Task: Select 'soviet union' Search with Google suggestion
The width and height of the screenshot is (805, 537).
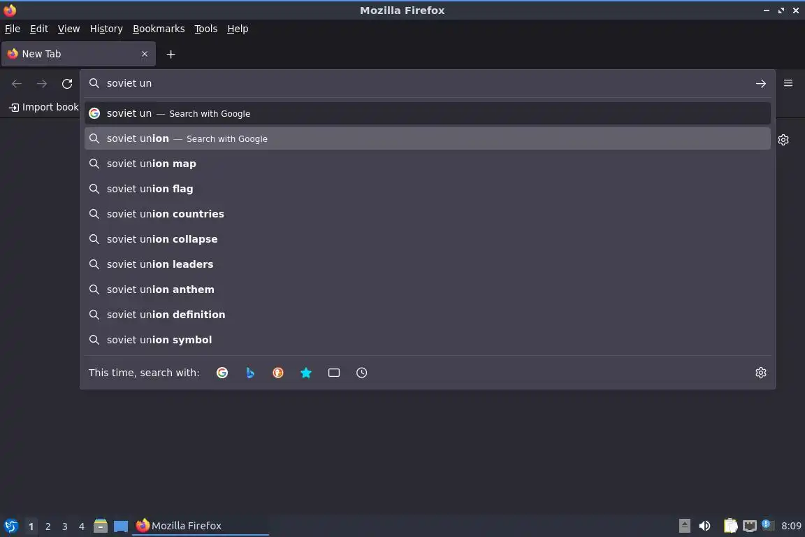Action: [427, 138]
